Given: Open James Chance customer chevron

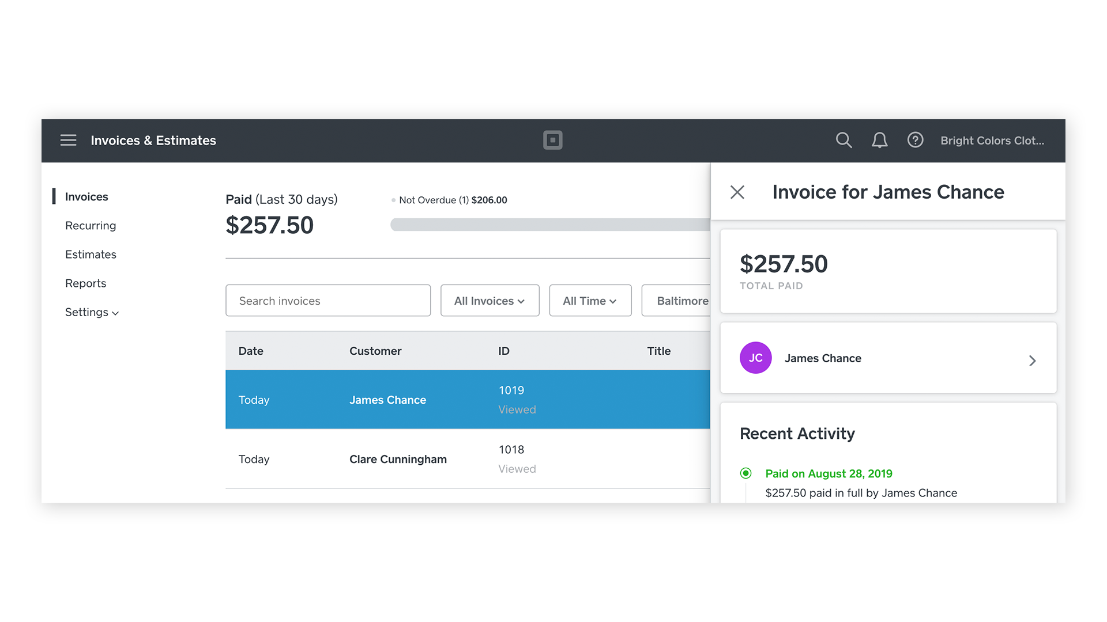Looking at the screenshot, I should 1032,360.
